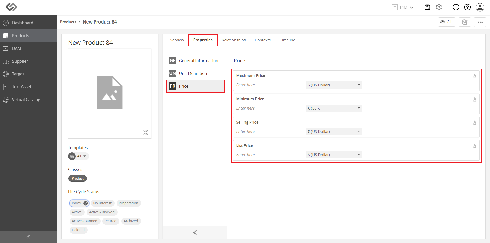Select the Inbox life cycle status
Screen dimensions: 490x243
point(79,203)
